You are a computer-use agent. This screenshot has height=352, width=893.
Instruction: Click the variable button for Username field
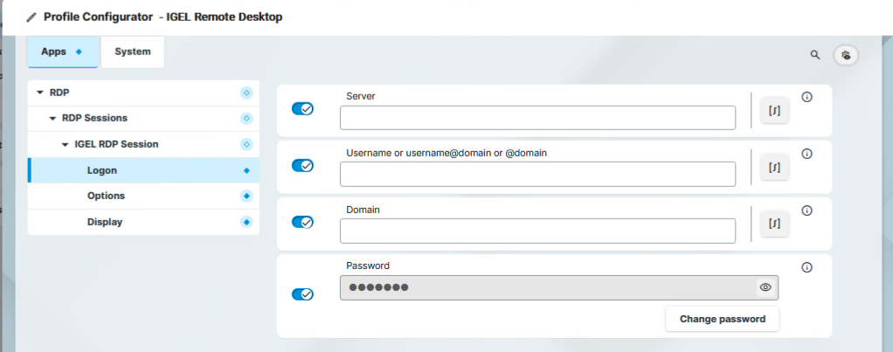point(774,167)
